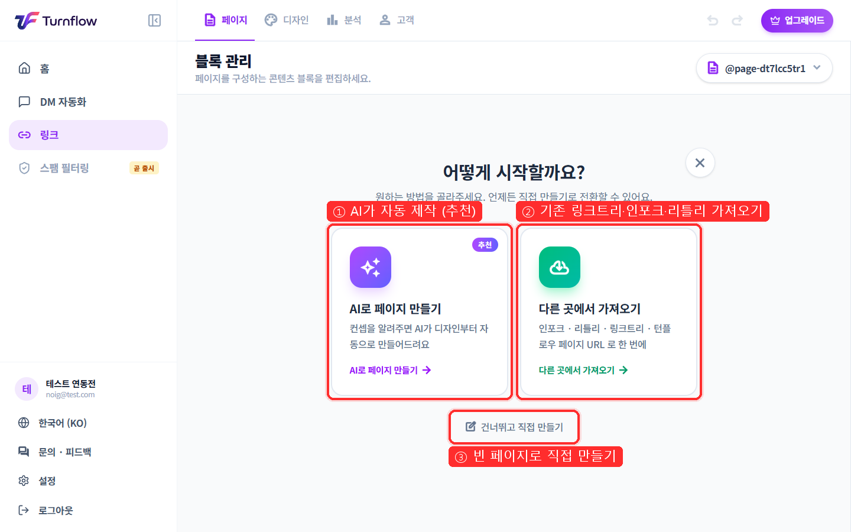Collapse the sidebar panel

[154, 21]
